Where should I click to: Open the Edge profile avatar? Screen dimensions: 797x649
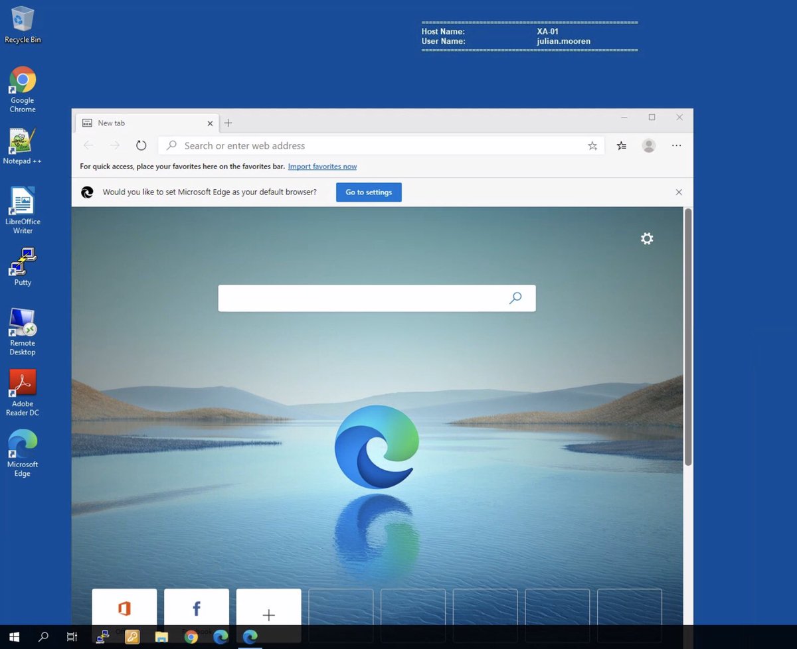[649, 145]
